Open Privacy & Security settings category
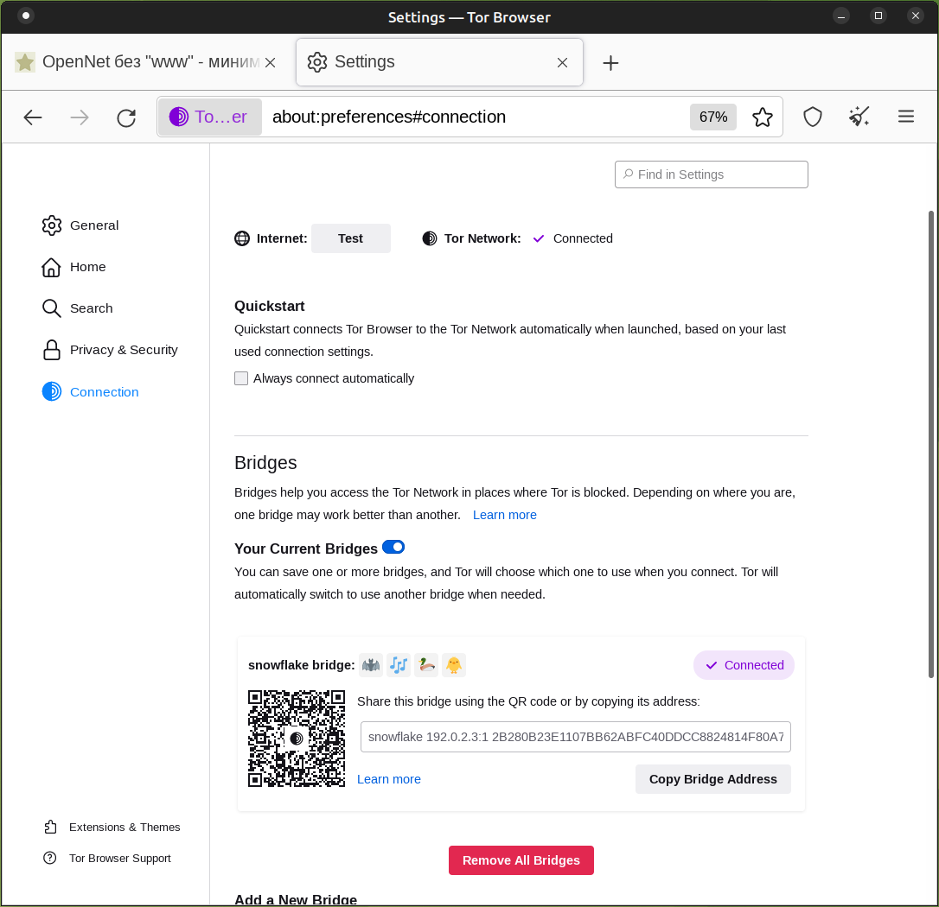This screenshot has width=939, height=907. click(123, 350)
